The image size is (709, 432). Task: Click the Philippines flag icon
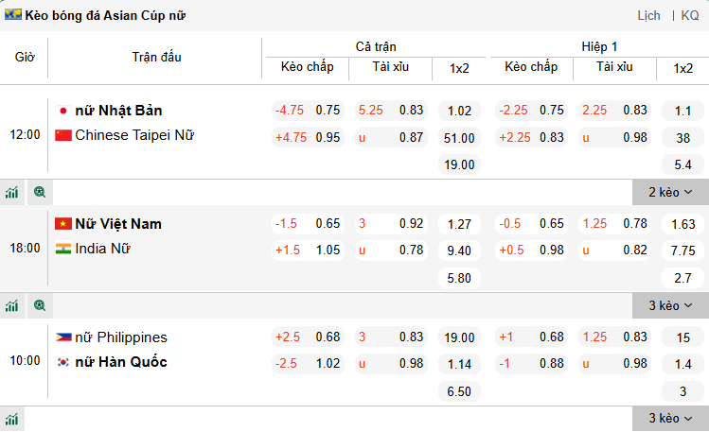click(63, 337)
